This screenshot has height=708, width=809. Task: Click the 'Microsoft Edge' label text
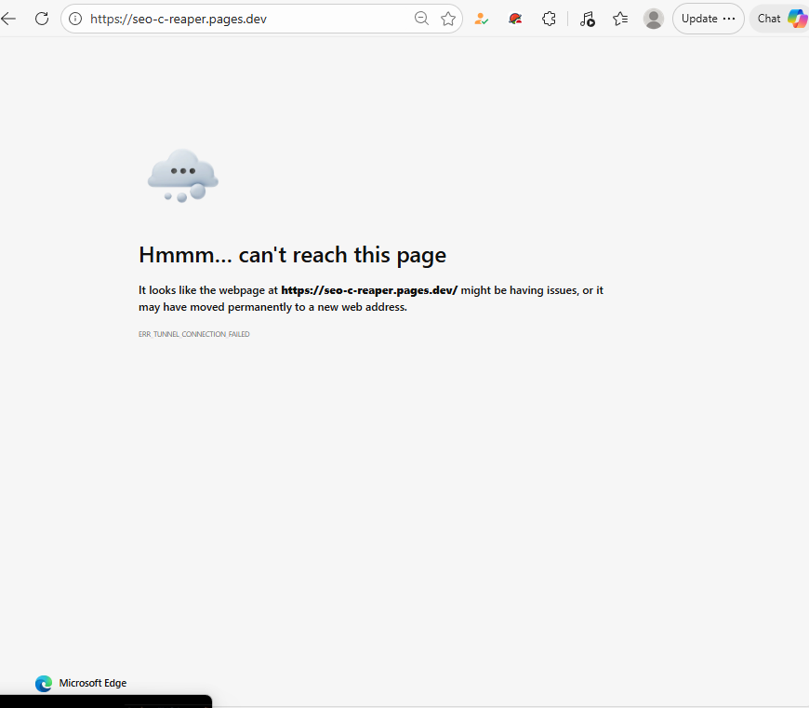(x=93, y=683)
